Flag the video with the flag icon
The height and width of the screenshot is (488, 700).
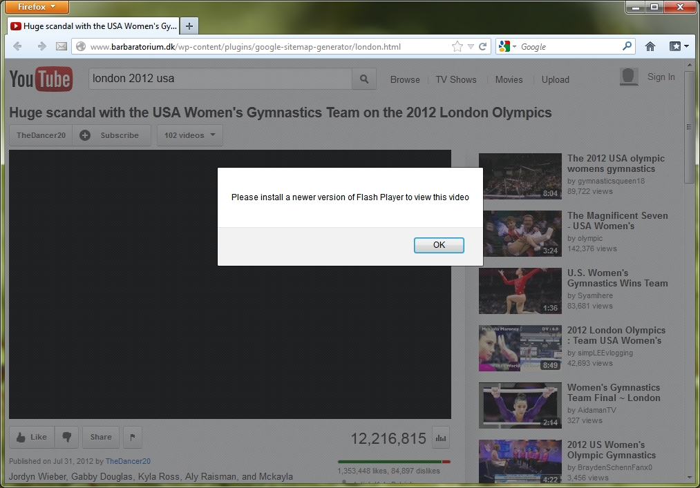point(133,437)
